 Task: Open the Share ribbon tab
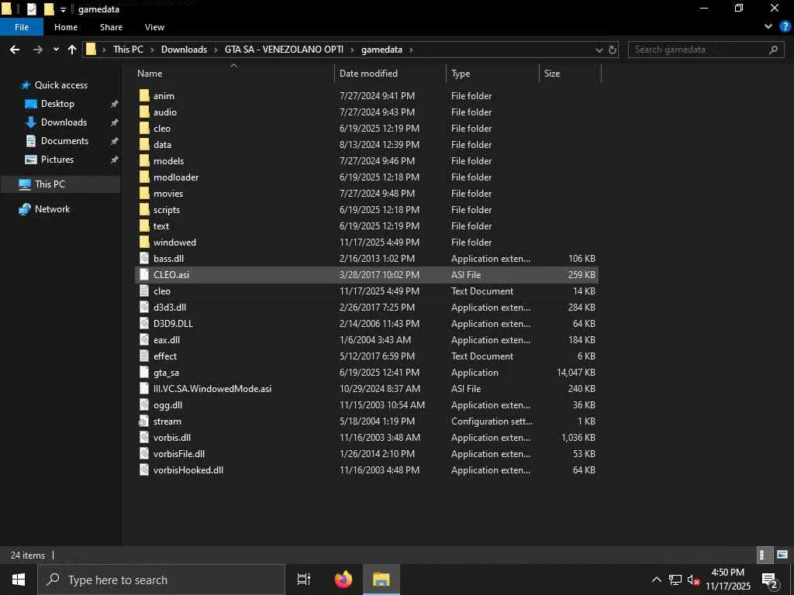click(111, 27)
